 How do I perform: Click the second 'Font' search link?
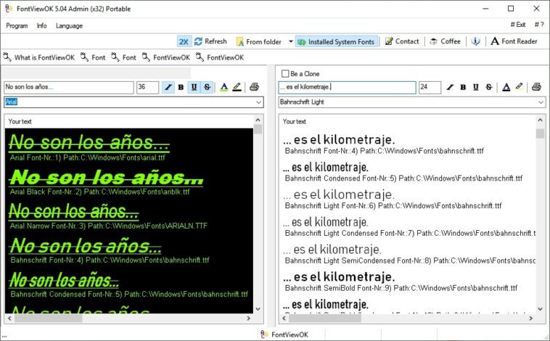point(124,57)
